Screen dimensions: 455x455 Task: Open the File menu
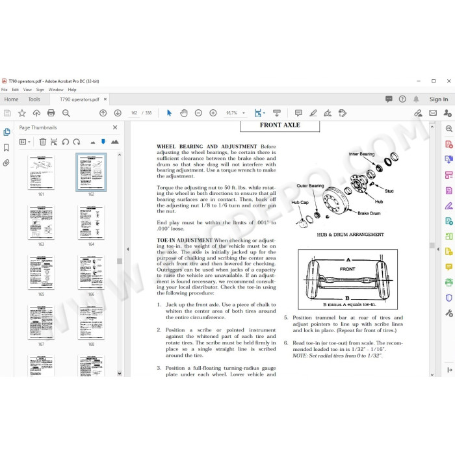coord(5,90)
